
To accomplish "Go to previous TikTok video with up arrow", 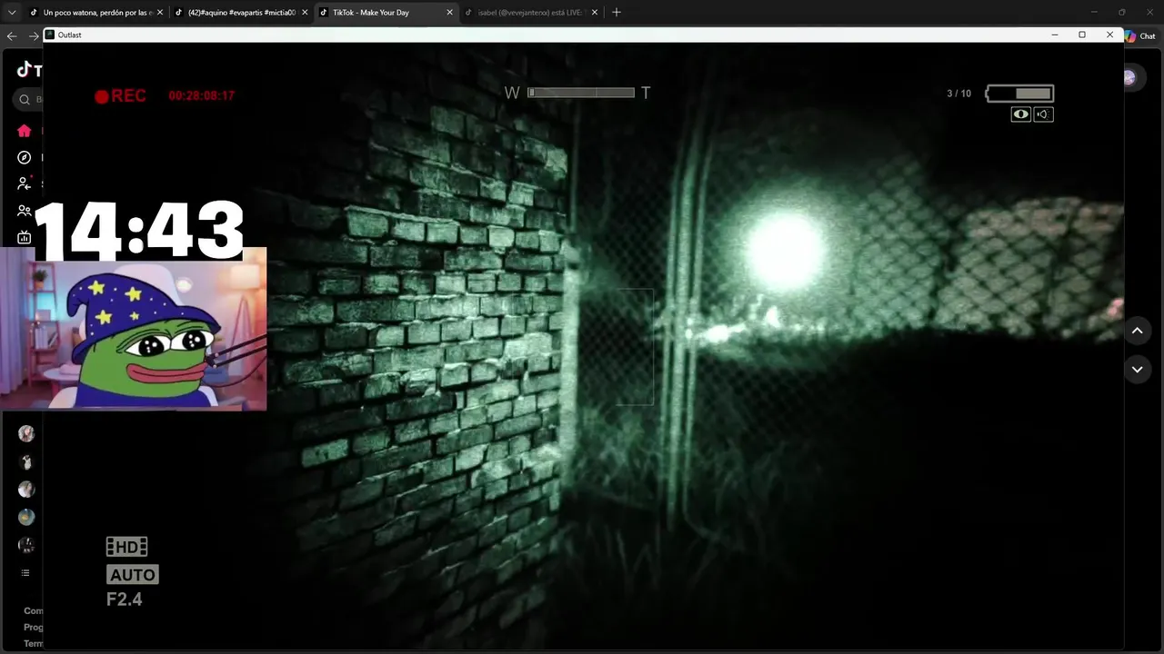I will pyautogui.click(x=1137, y=331).
